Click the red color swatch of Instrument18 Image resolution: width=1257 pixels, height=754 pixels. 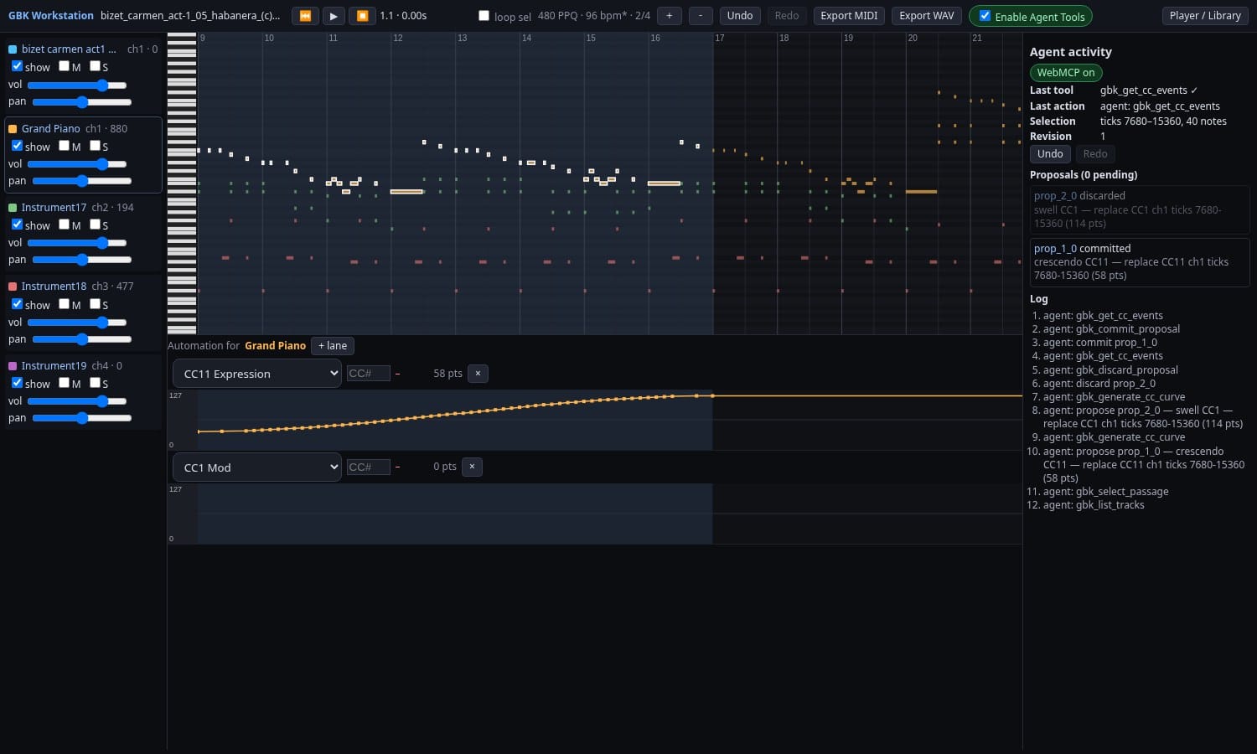[x=13, y=287]
